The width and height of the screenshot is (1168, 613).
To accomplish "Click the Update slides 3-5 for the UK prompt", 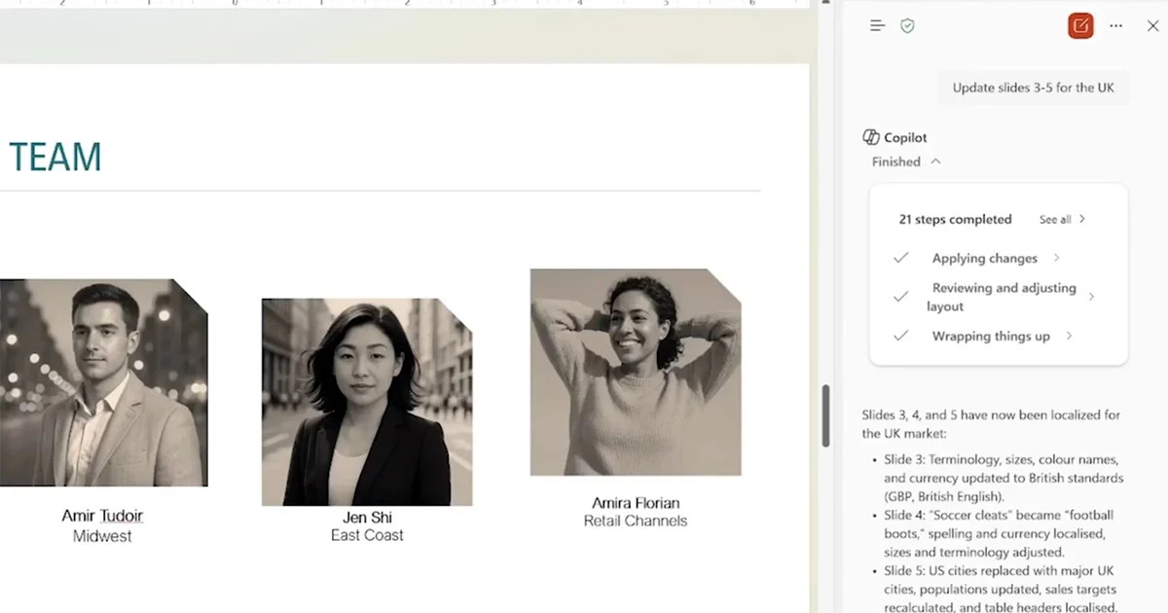I will tap(1033, 87).
